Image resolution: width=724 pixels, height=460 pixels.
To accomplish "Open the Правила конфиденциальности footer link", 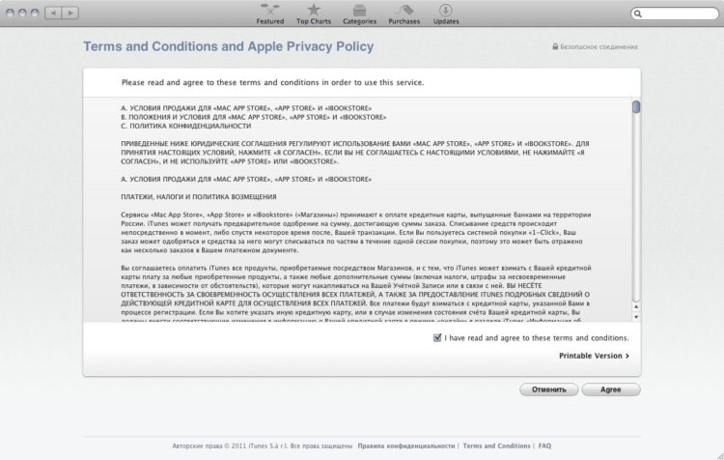I will click(405, 446).
